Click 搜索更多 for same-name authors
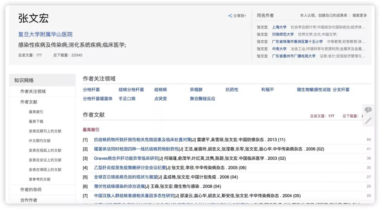Image resolution: width=380 pixels, height=209 pixels. tap(360, 15)
